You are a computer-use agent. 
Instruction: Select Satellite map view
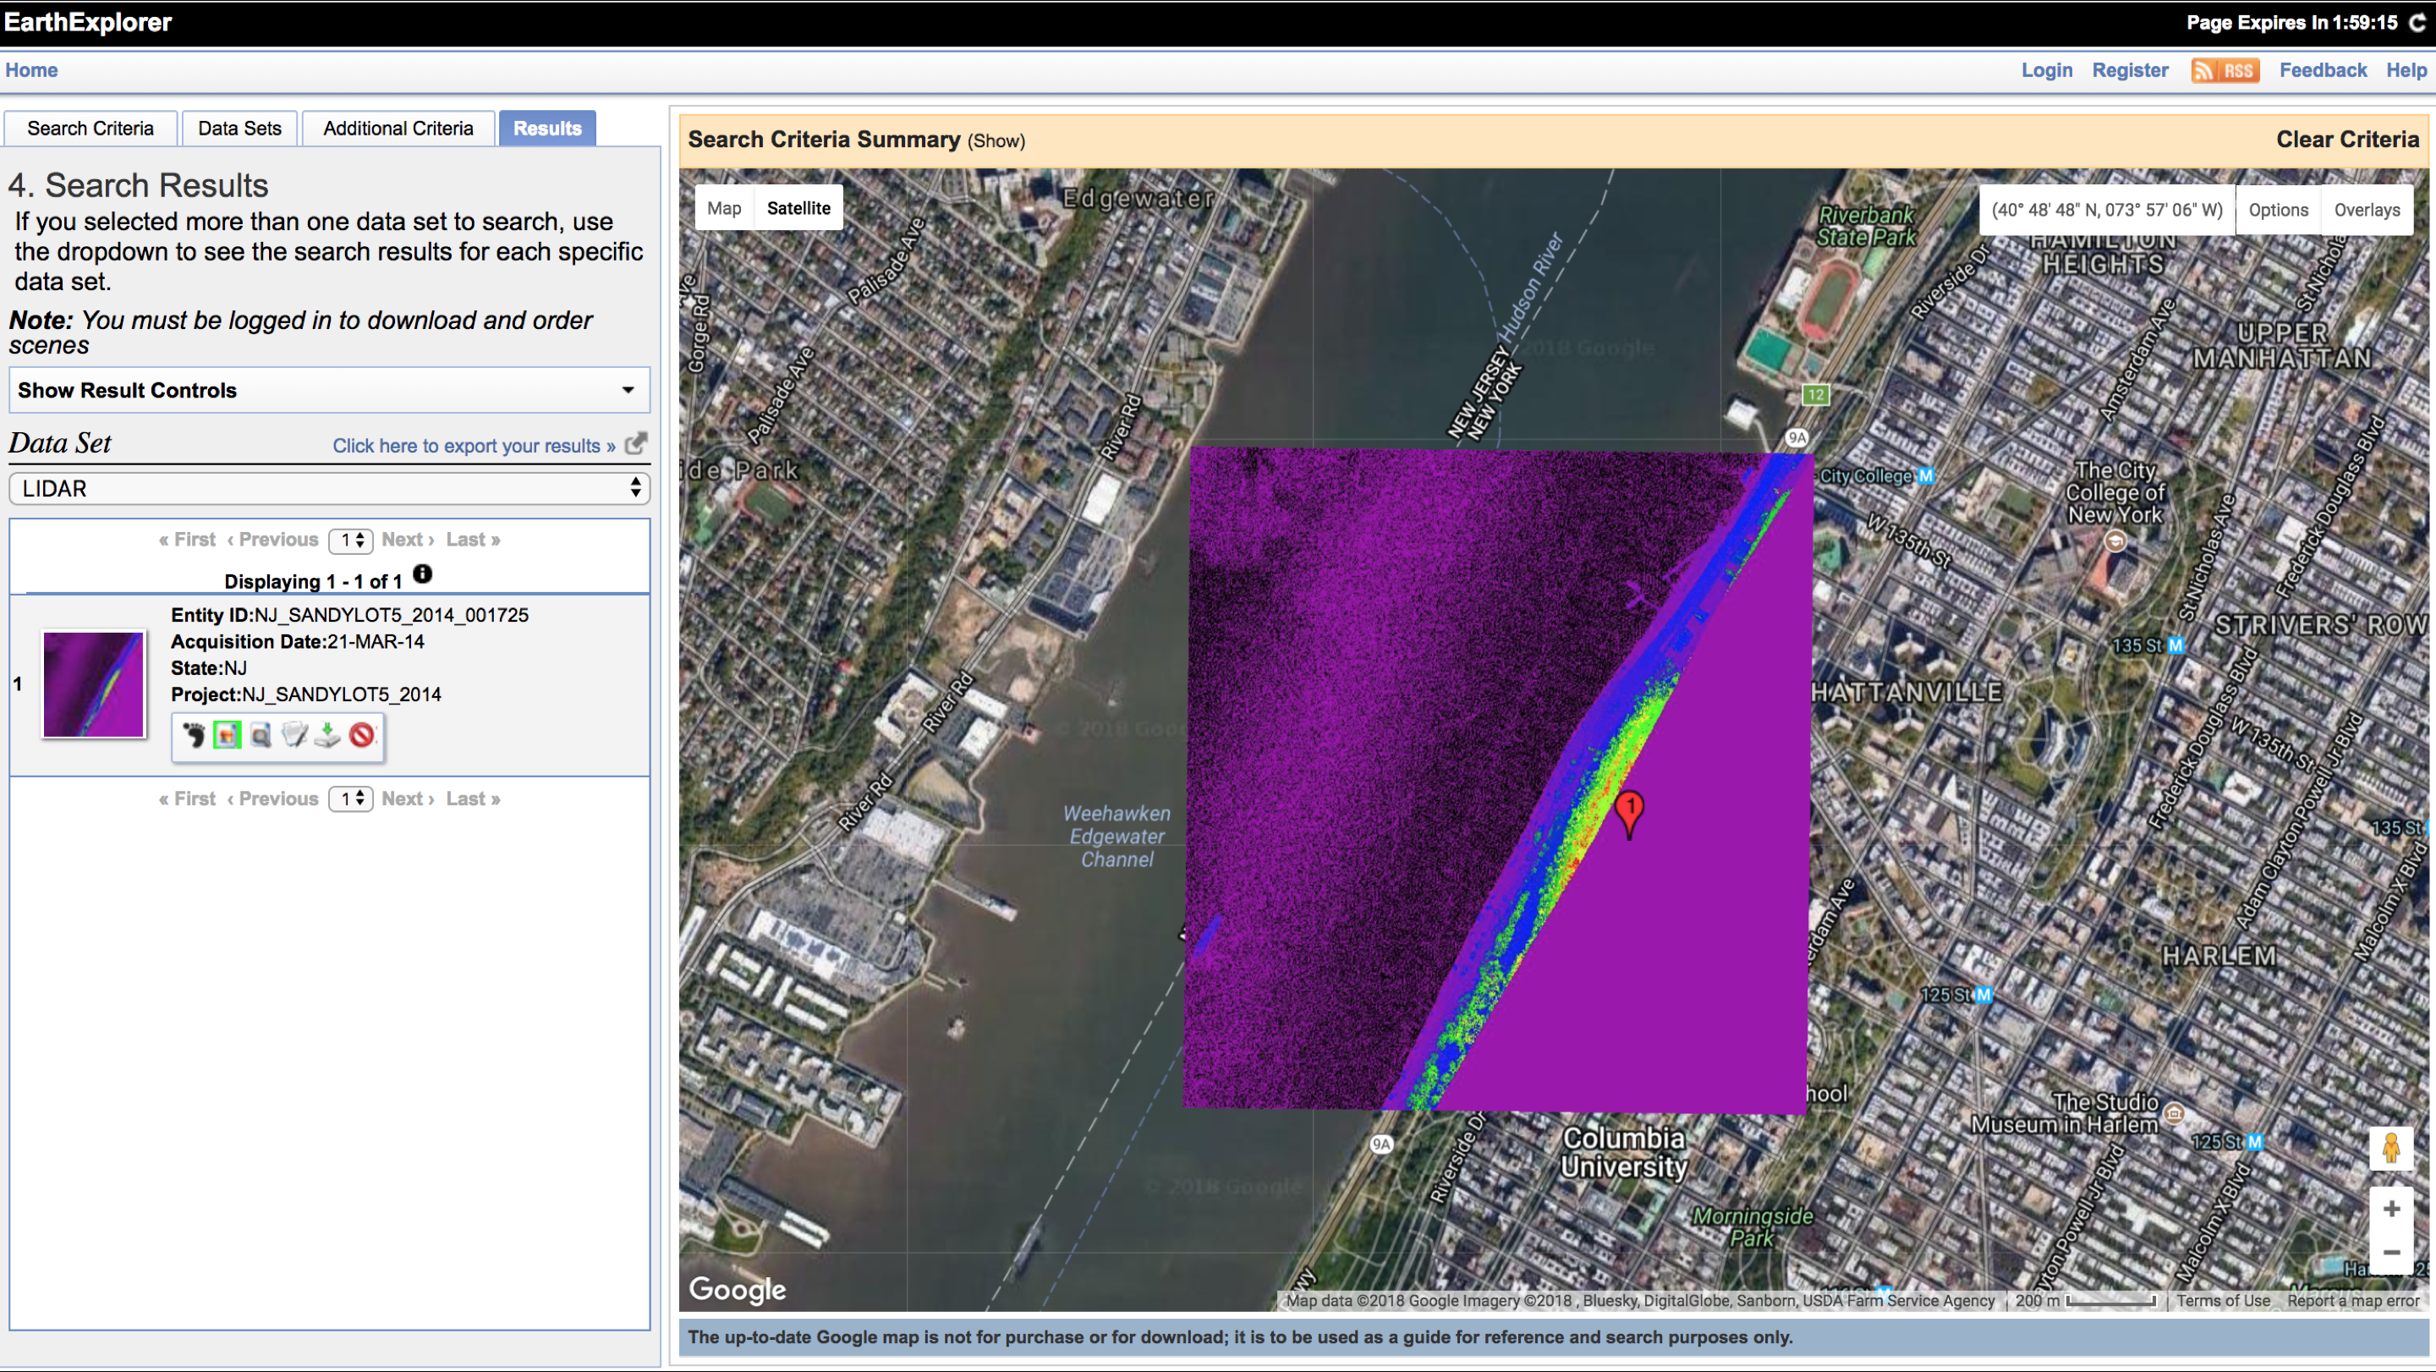pos(797,208)
